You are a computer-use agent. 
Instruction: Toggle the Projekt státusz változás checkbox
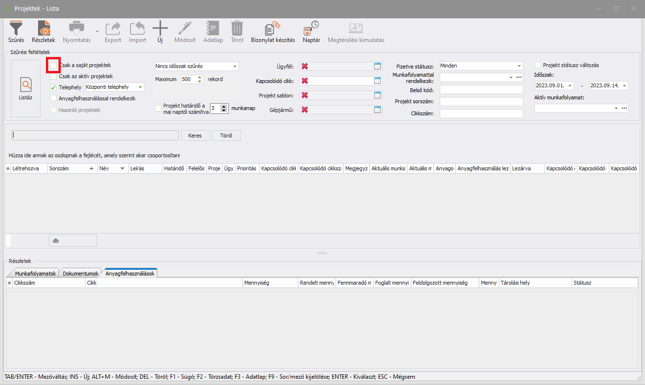[538, 65]
